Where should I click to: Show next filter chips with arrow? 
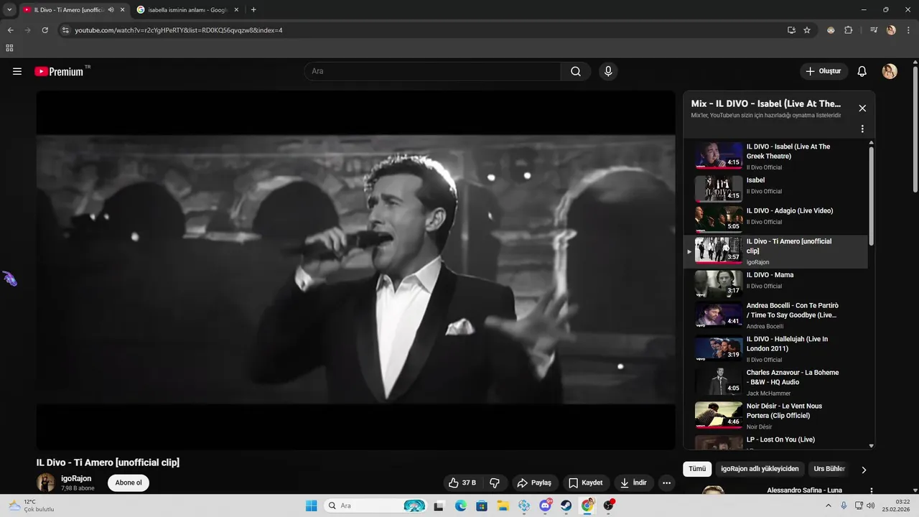coord(864,470)
